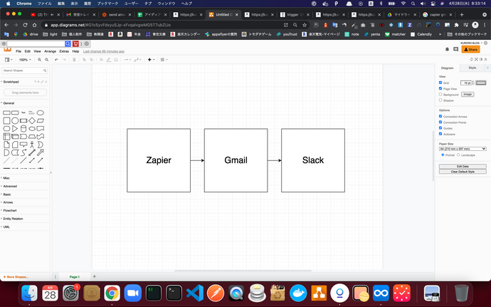Open the Paper Size A4 dropdown

pos(463,149)
